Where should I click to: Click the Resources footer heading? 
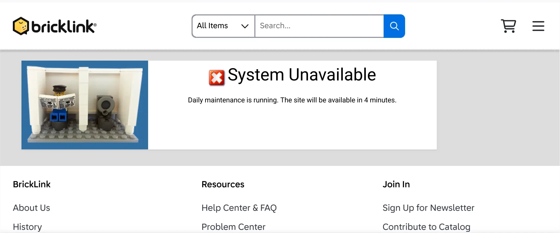point(223,184)
